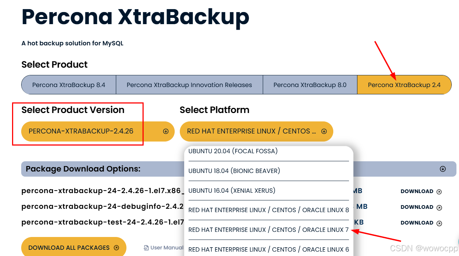Open the Red Hat Enterprise Linux platform dropdown
The width and height of the screenshot is (459, 256).
click(x=256, y=131)
